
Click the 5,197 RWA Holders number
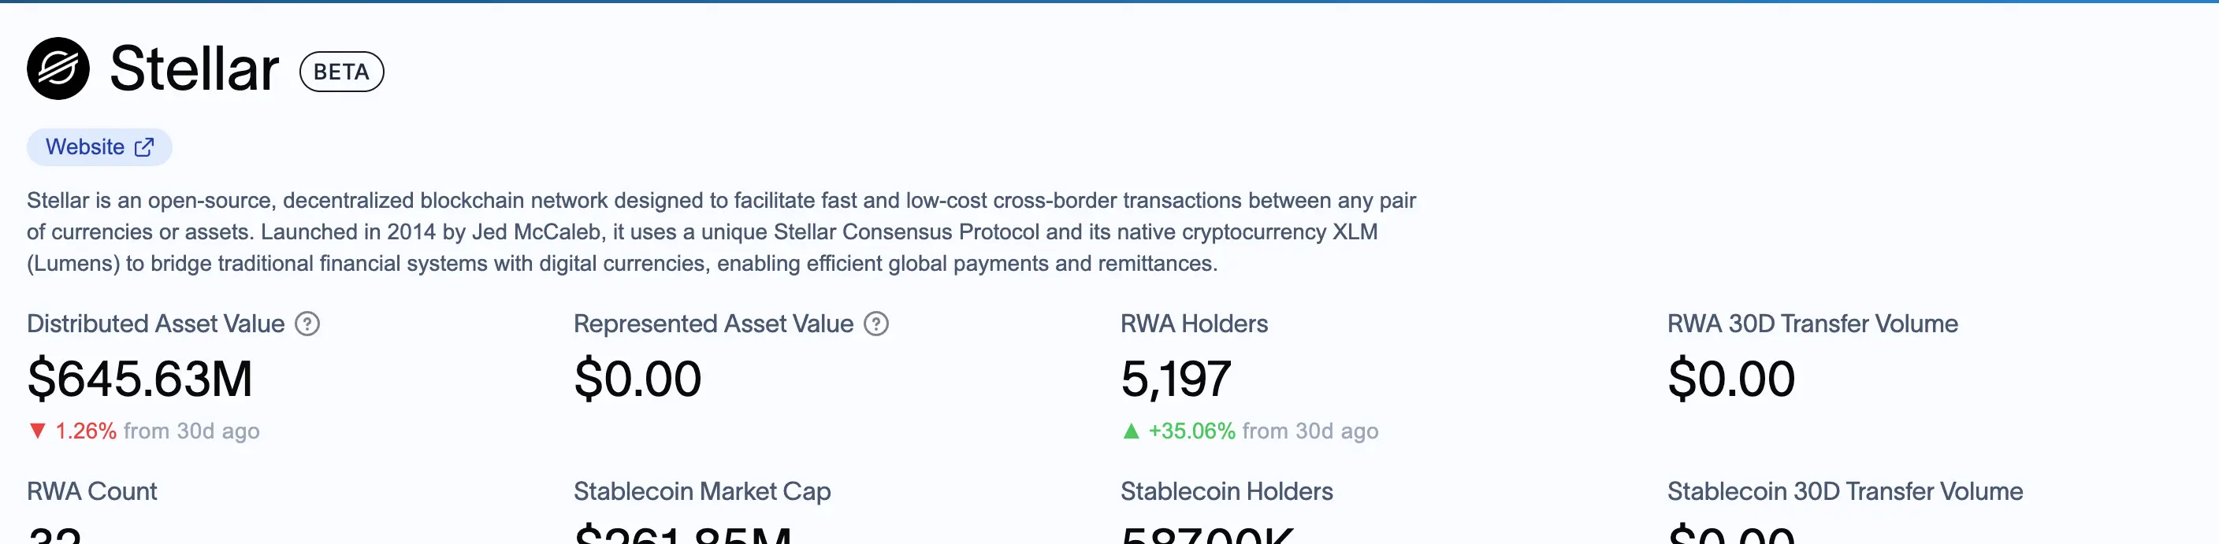1176,379
